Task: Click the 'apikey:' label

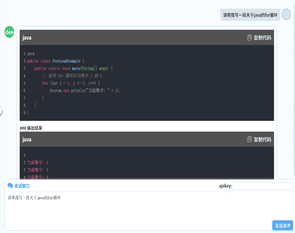Action: coord(225,186)
